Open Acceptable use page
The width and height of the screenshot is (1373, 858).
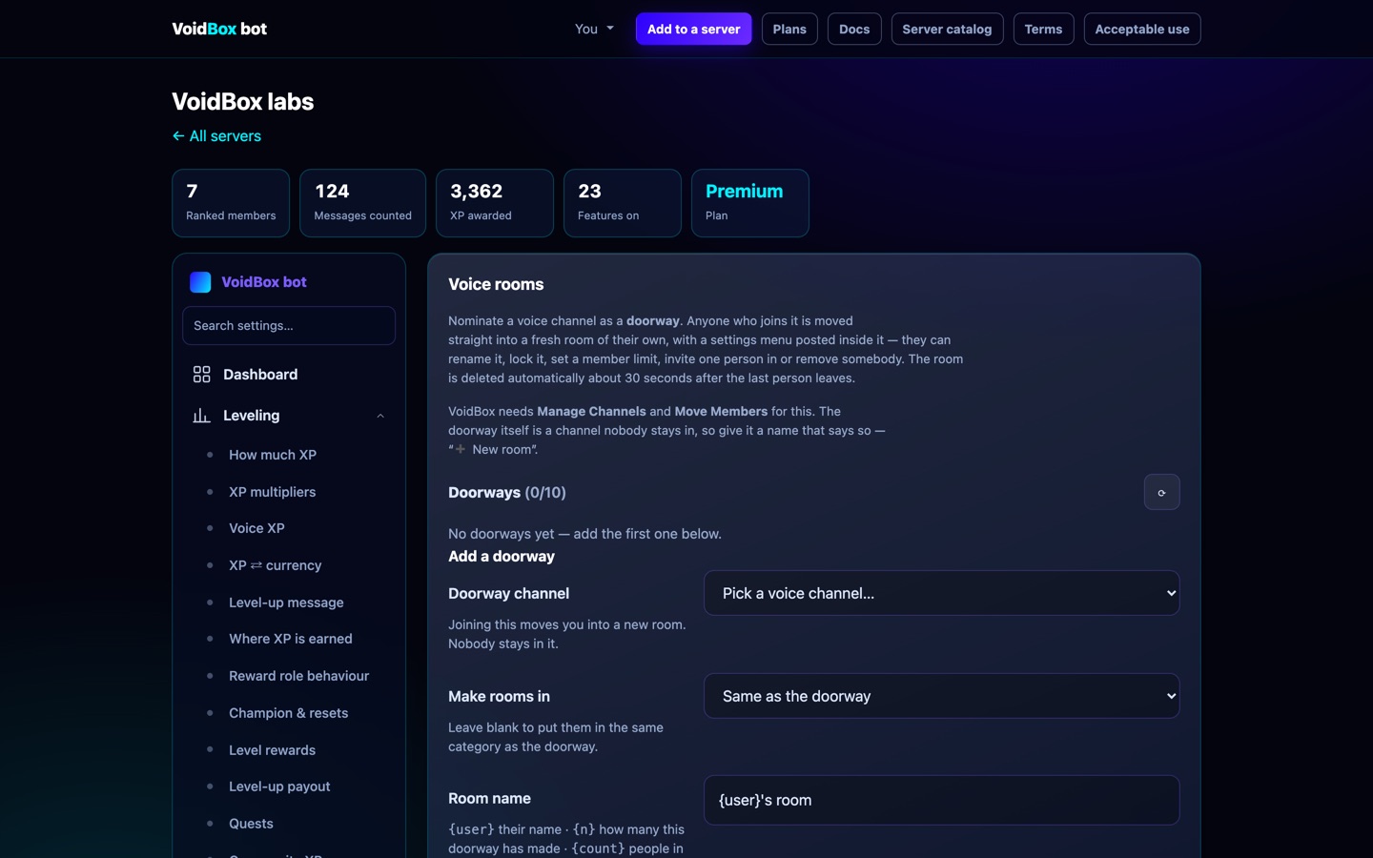click(1141, 29)
